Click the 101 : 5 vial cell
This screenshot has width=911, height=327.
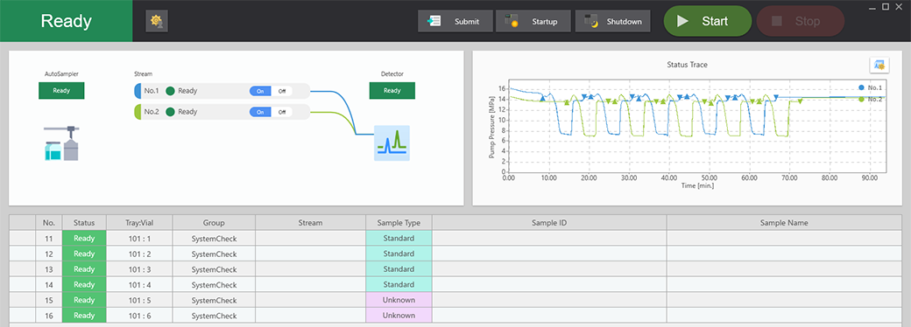[x=139, y=300]
